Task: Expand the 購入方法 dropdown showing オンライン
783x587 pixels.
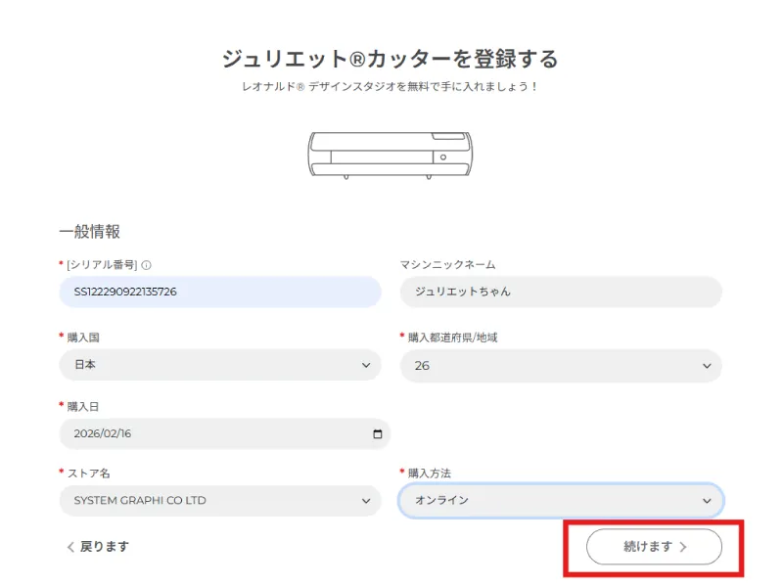Action: click(x=560, y=500)
